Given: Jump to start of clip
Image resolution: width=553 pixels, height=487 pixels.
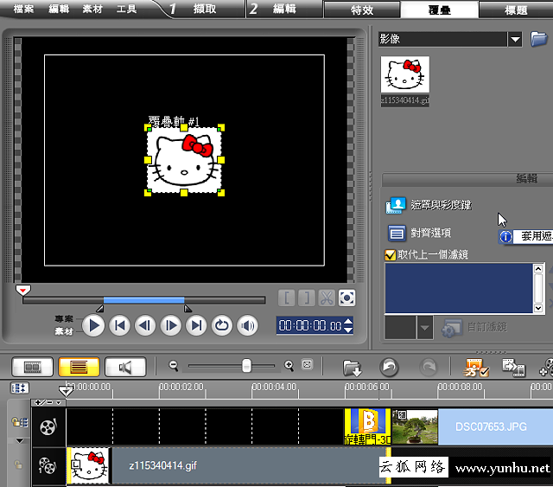Looking at the screenshot, I should click(x=119, y=325).
